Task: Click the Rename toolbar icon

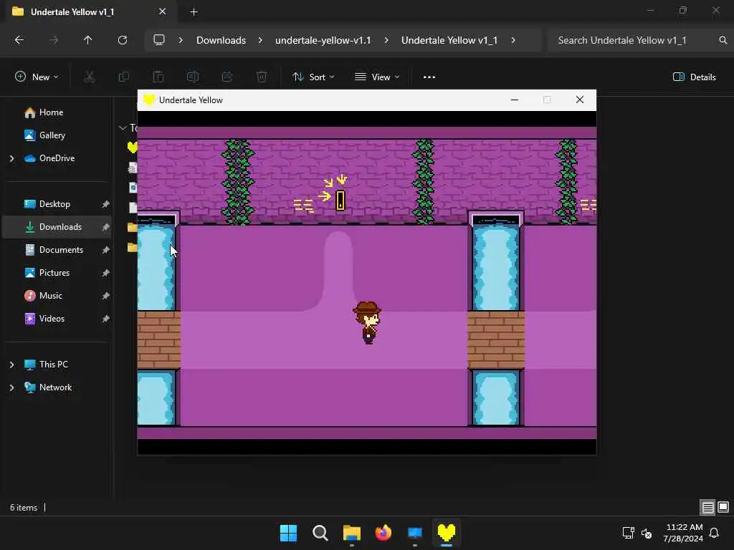Action: click(x=192, y=77)
